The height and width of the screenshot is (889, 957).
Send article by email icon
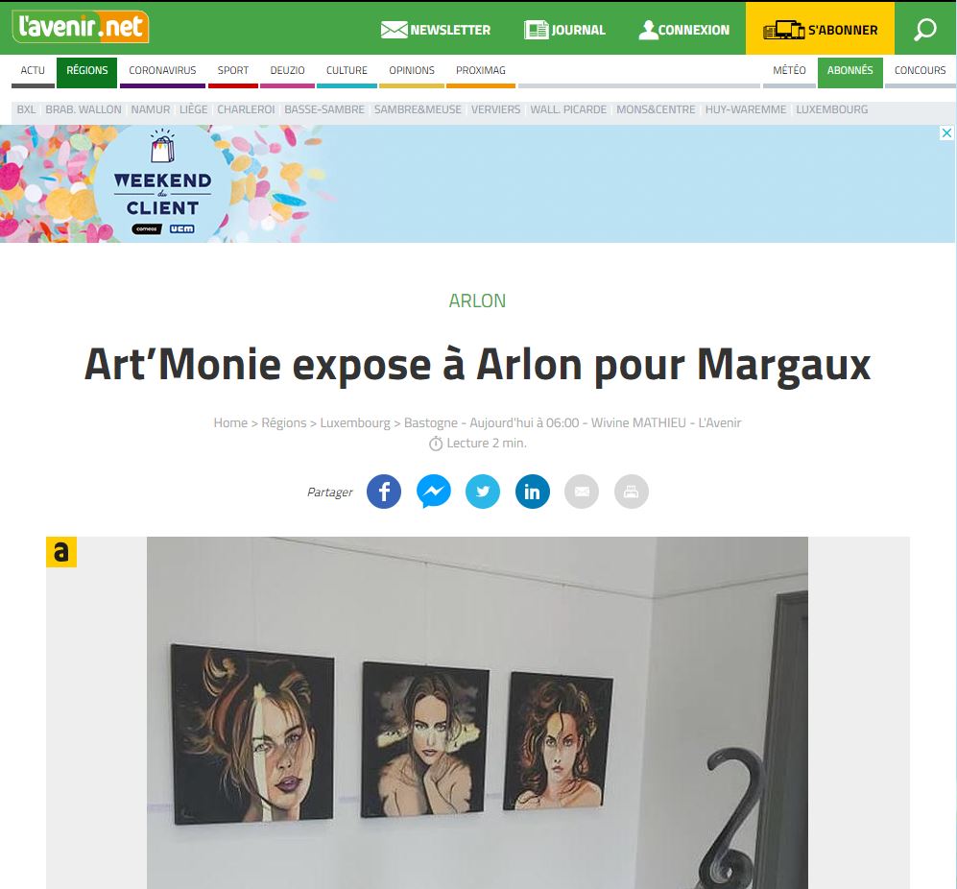pyautogui.click(x=582, y=492)
